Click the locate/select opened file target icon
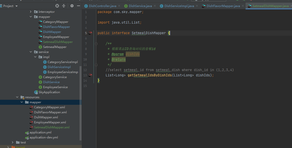The height and width of the screenshot is (148, 292). tap(57, 6)
